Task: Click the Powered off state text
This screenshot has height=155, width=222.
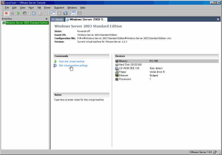Action: coord(84,31)
